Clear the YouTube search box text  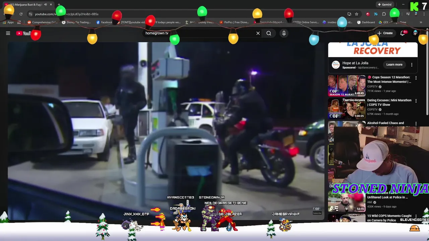258,33
